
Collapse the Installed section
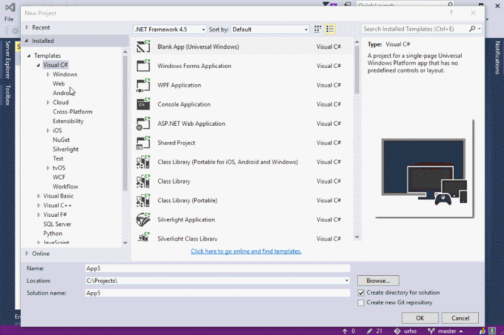click(26, 40)
